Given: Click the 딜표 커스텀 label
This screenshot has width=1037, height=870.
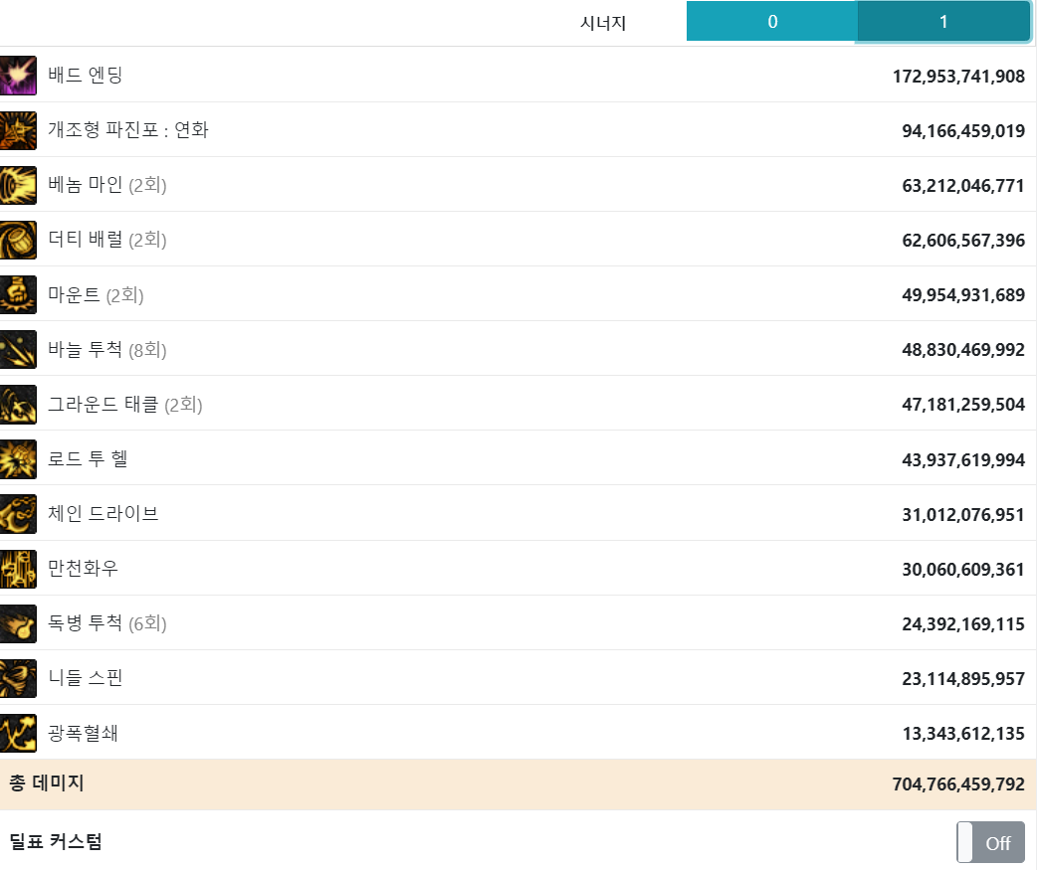Looking at the screenshot, I should [56, 841].
